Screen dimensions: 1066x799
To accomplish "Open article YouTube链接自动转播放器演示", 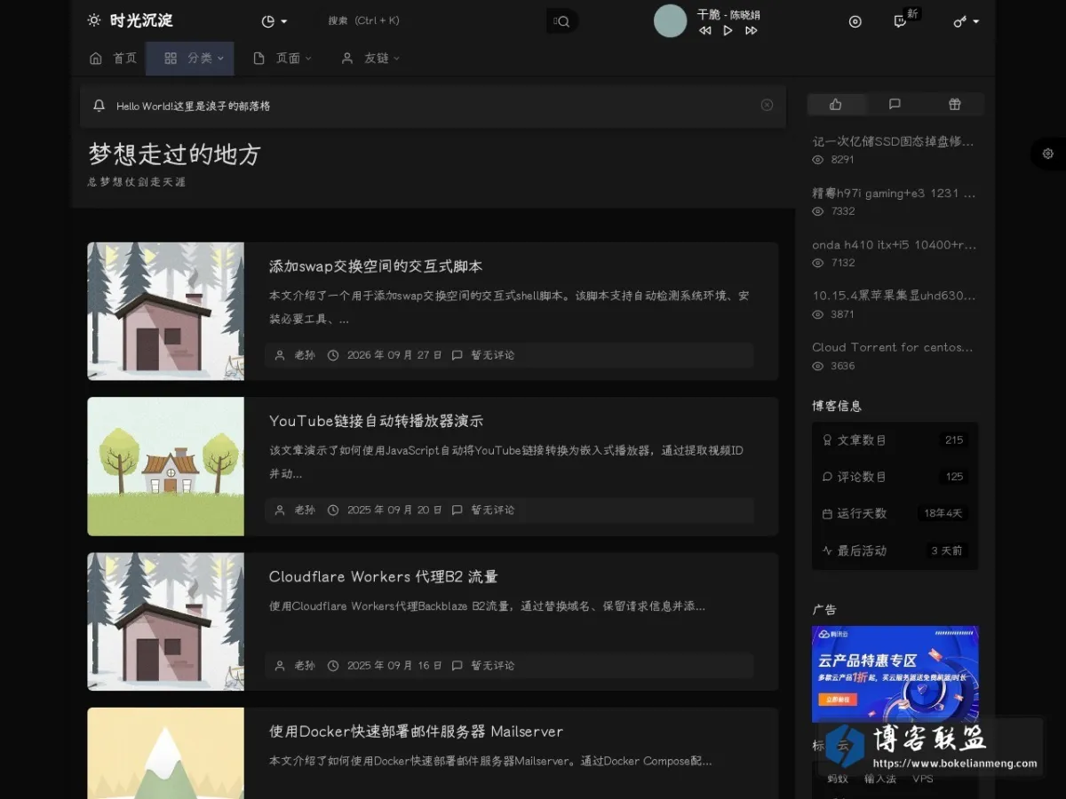I will coord(376,421).
